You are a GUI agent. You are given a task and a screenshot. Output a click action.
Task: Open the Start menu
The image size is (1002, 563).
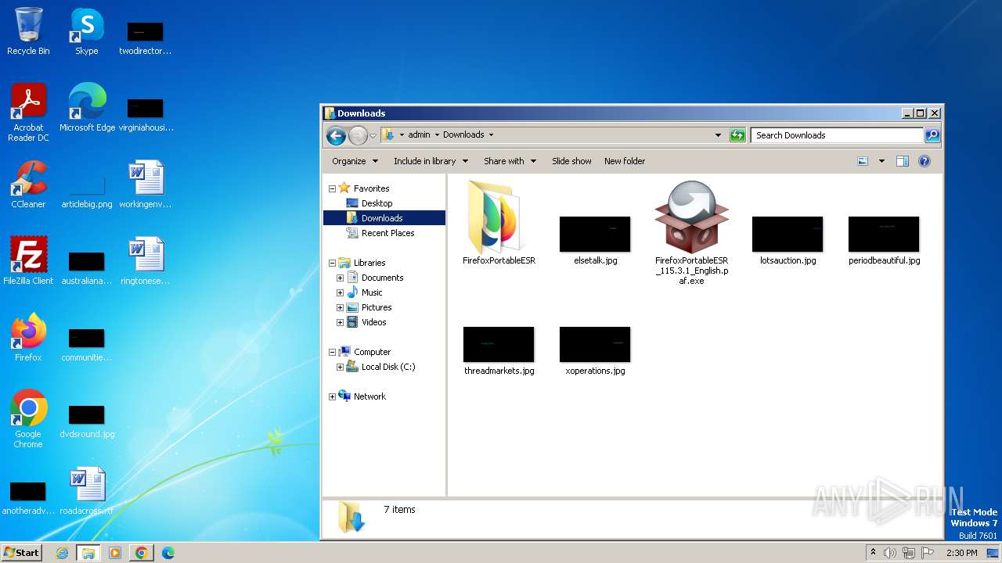[x=21, y=553]
